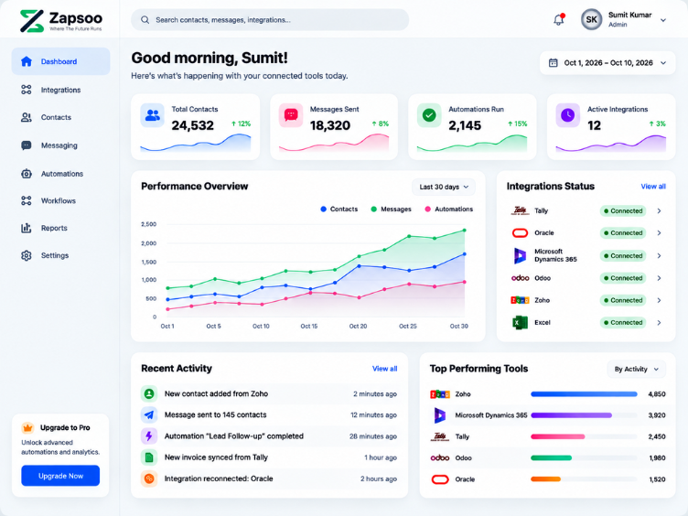Click View all in Integrations Status
Screen dimensions: 688x516
click(653, 187)
